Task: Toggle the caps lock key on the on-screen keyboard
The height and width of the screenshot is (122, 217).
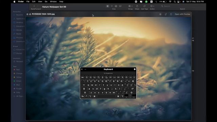Action: pyautogui.click(x=84, y=89)
